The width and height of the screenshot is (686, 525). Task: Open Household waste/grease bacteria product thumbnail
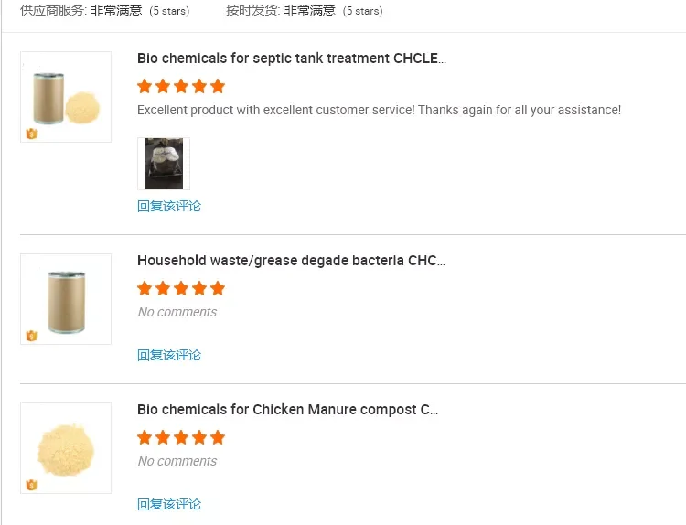[x=66, y=299]
